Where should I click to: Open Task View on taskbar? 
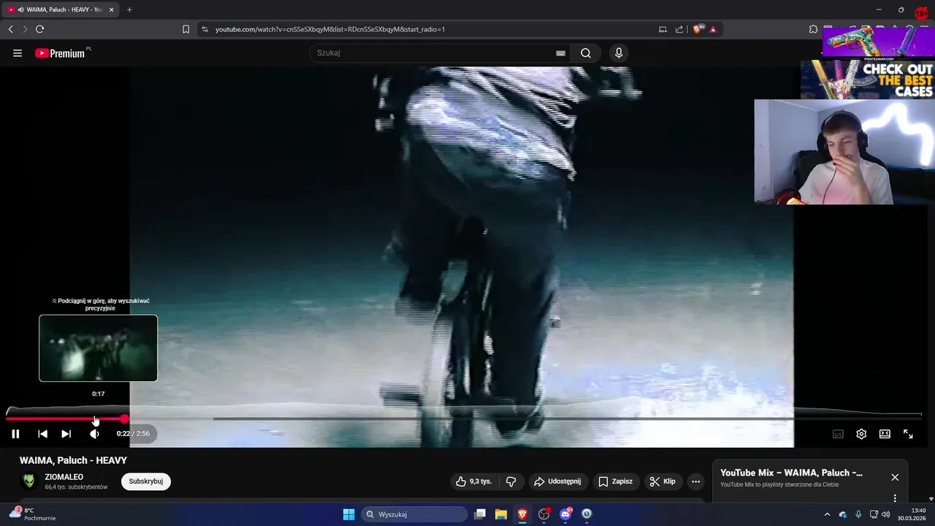click(480, 514)
